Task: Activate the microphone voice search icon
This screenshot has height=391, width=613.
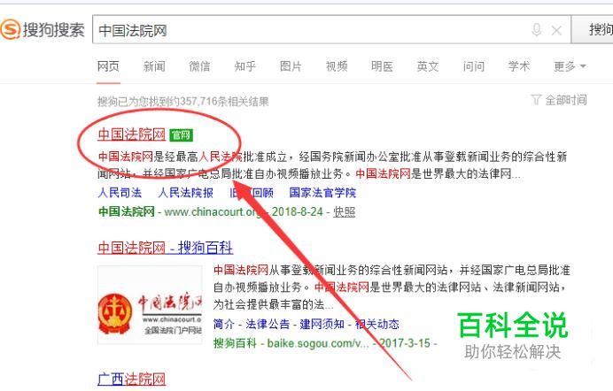Action: [537, 30]
